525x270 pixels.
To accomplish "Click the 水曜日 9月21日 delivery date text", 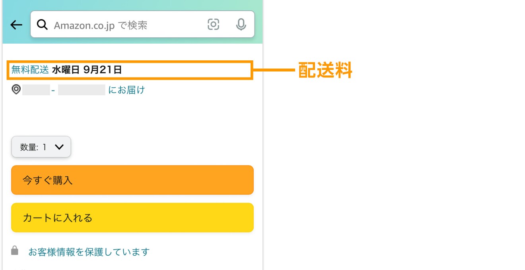I will 87,70.
